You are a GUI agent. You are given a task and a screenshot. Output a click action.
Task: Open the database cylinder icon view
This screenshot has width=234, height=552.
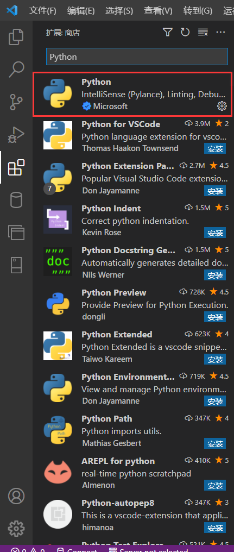(16, 199)
